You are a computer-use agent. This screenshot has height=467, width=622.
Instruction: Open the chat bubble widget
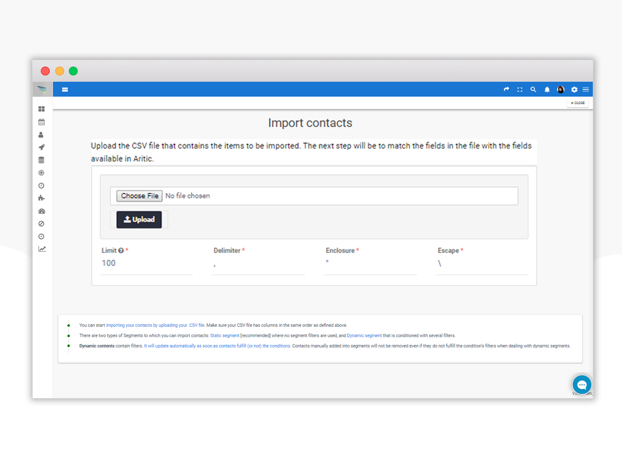coord(582,385)
